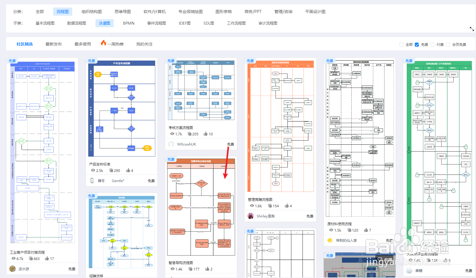The width and height of the screenshot is (476, 278).
Task: Click the sun icon next to 带刺的仙人掌
Action: point(330,240)
